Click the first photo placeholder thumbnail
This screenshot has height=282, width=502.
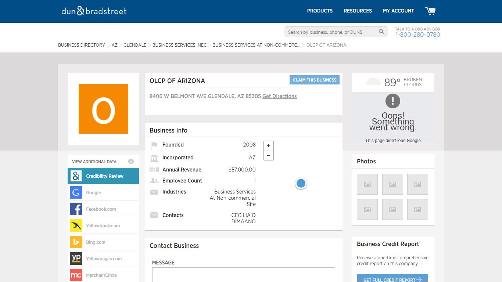pos(367,184)
